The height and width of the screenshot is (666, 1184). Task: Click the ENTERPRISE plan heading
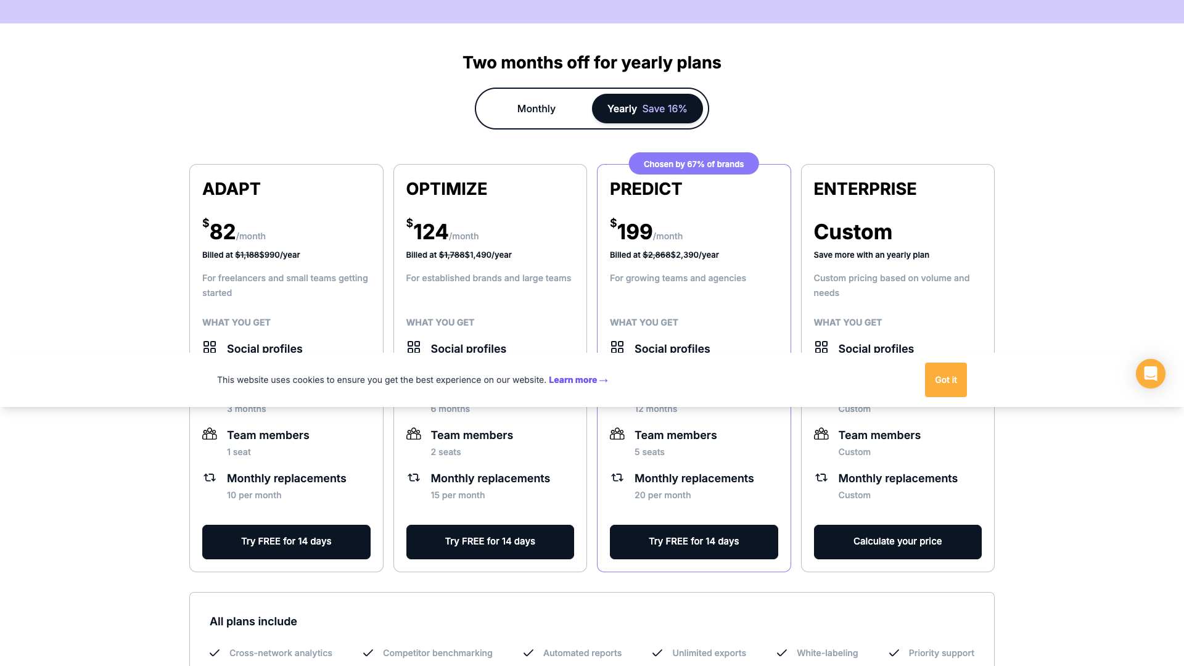pyautogui.click(x=865, y=189)
